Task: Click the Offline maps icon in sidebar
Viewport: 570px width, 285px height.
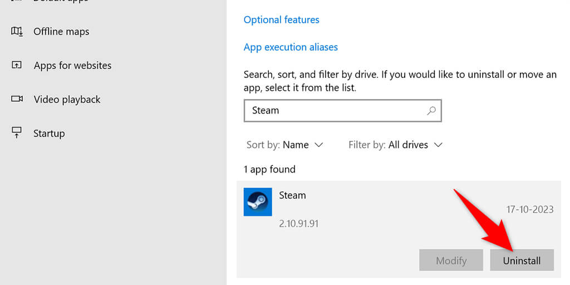Action: (17, 31)
